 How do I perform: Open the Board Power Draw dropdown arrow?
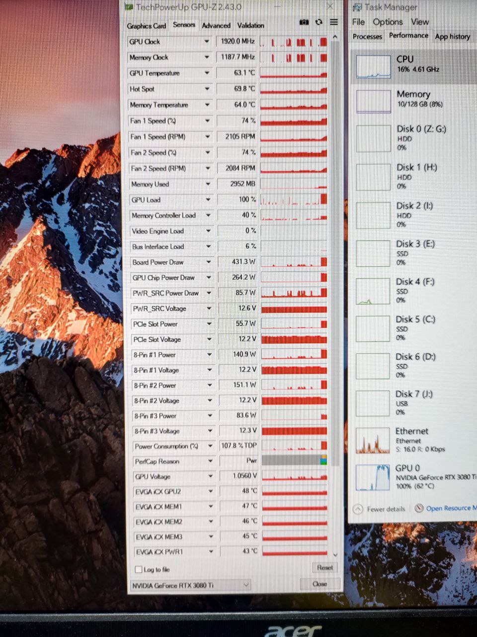click(209, 262)
